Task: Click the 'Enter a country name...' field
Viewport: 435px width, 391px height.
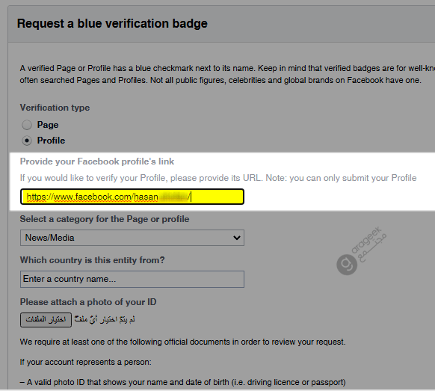Action: 132,279
